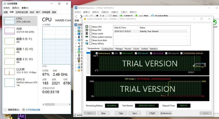The height and width of the screenshot is (119, 219).
Task: Enable Stress local disks checkbox
Action: pyautogui.click(x=91, y=40)
